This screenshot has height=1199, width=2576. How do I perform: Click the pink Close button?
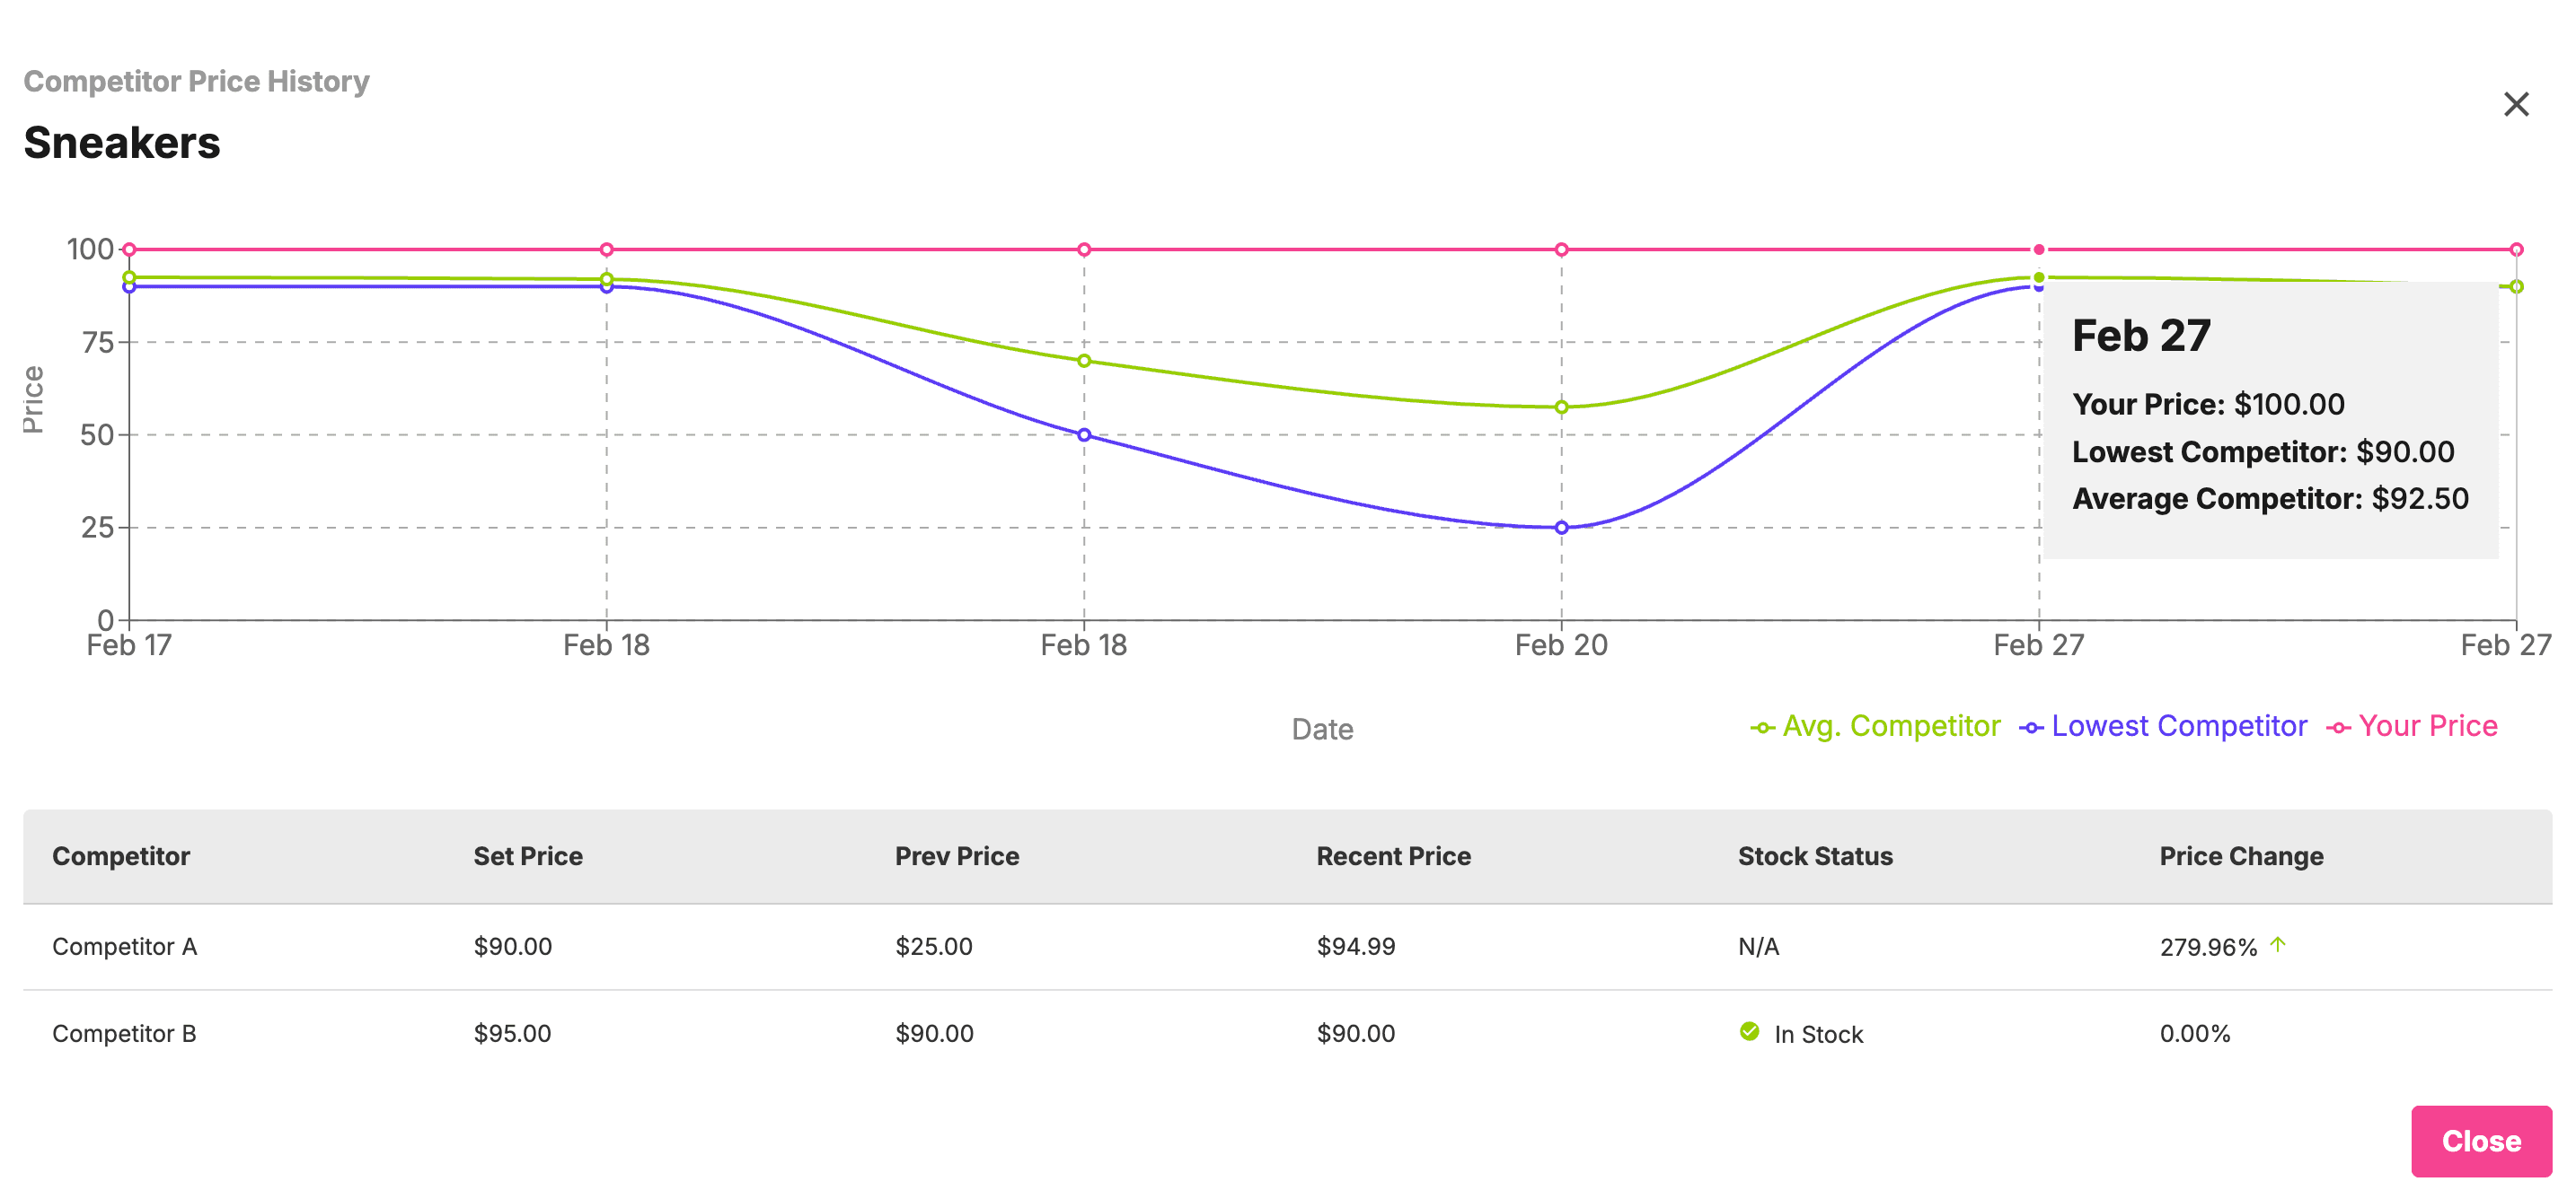[2480, 1140]
